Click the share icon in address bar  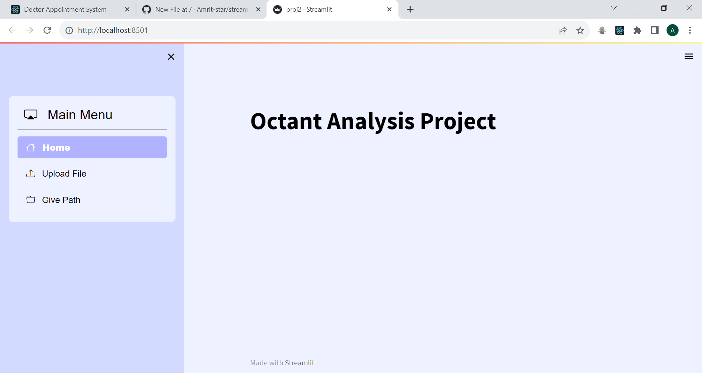tap(562, 30)
